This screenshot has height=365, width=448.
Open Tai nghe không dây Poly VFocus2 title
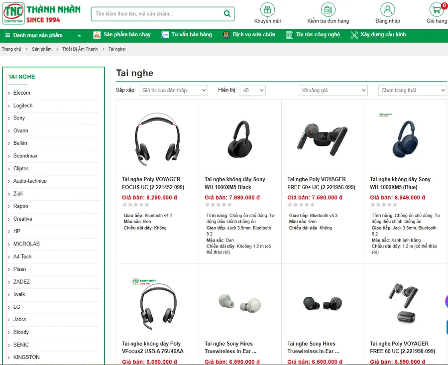pyautogui.click(x=153, y=347)
